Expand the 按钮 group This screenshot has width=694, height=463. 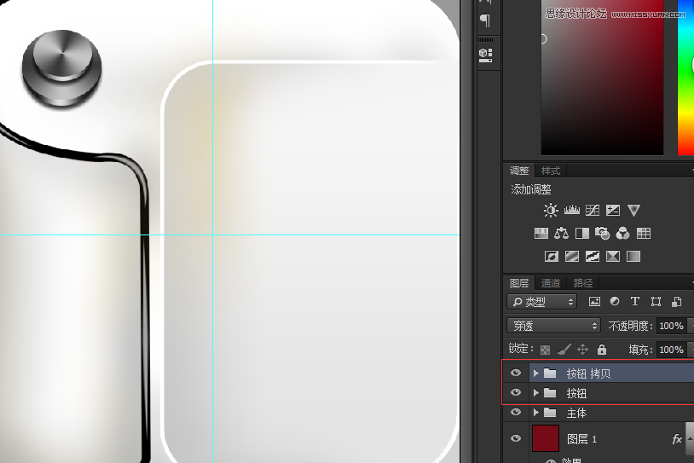tap(535, 392)
